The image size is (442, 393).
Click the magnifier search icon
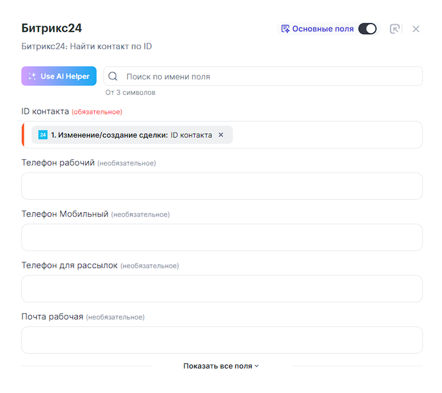tap(113, 76)
